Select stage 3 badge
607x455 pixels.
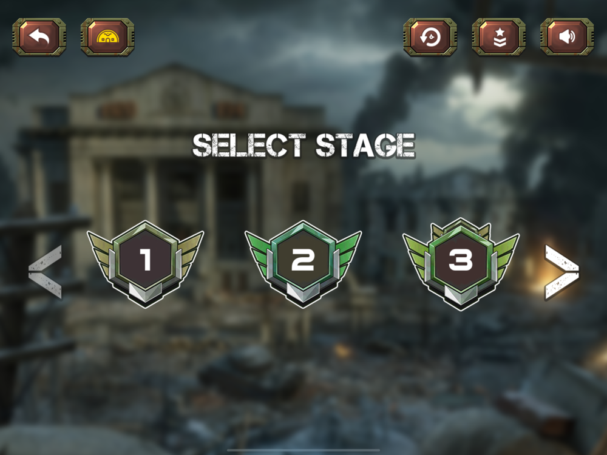tap(461, 264)
